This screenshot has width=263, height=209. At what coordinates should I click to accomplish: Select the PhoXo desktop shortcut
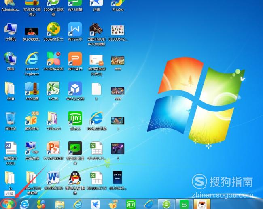click(118, 6)
